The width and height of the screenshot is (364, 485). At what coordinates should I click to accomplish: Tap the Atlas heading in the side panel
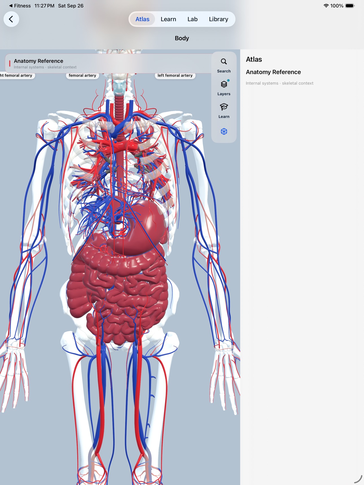[x=254, y=59]
